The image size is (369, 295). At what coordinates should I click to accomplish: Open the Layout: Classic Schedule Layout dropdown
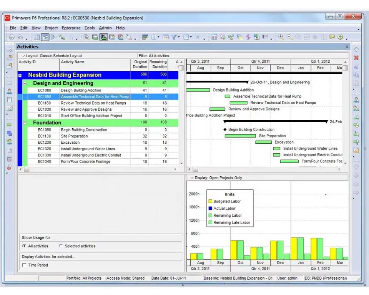[x=23, y=56]
